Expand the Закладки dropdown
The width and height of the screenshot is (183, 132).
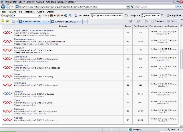88,16
